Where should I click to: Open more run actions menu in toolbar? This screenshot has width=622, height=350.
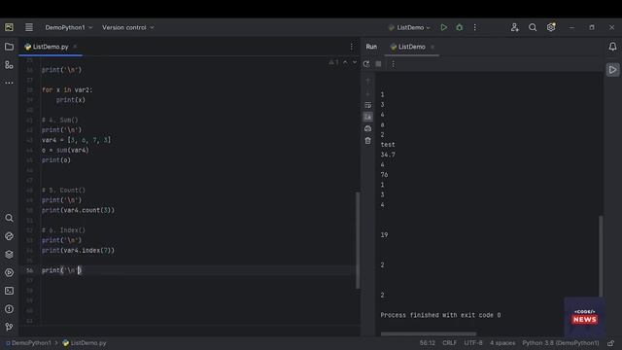pyautogui.click(x=475, y=27)
